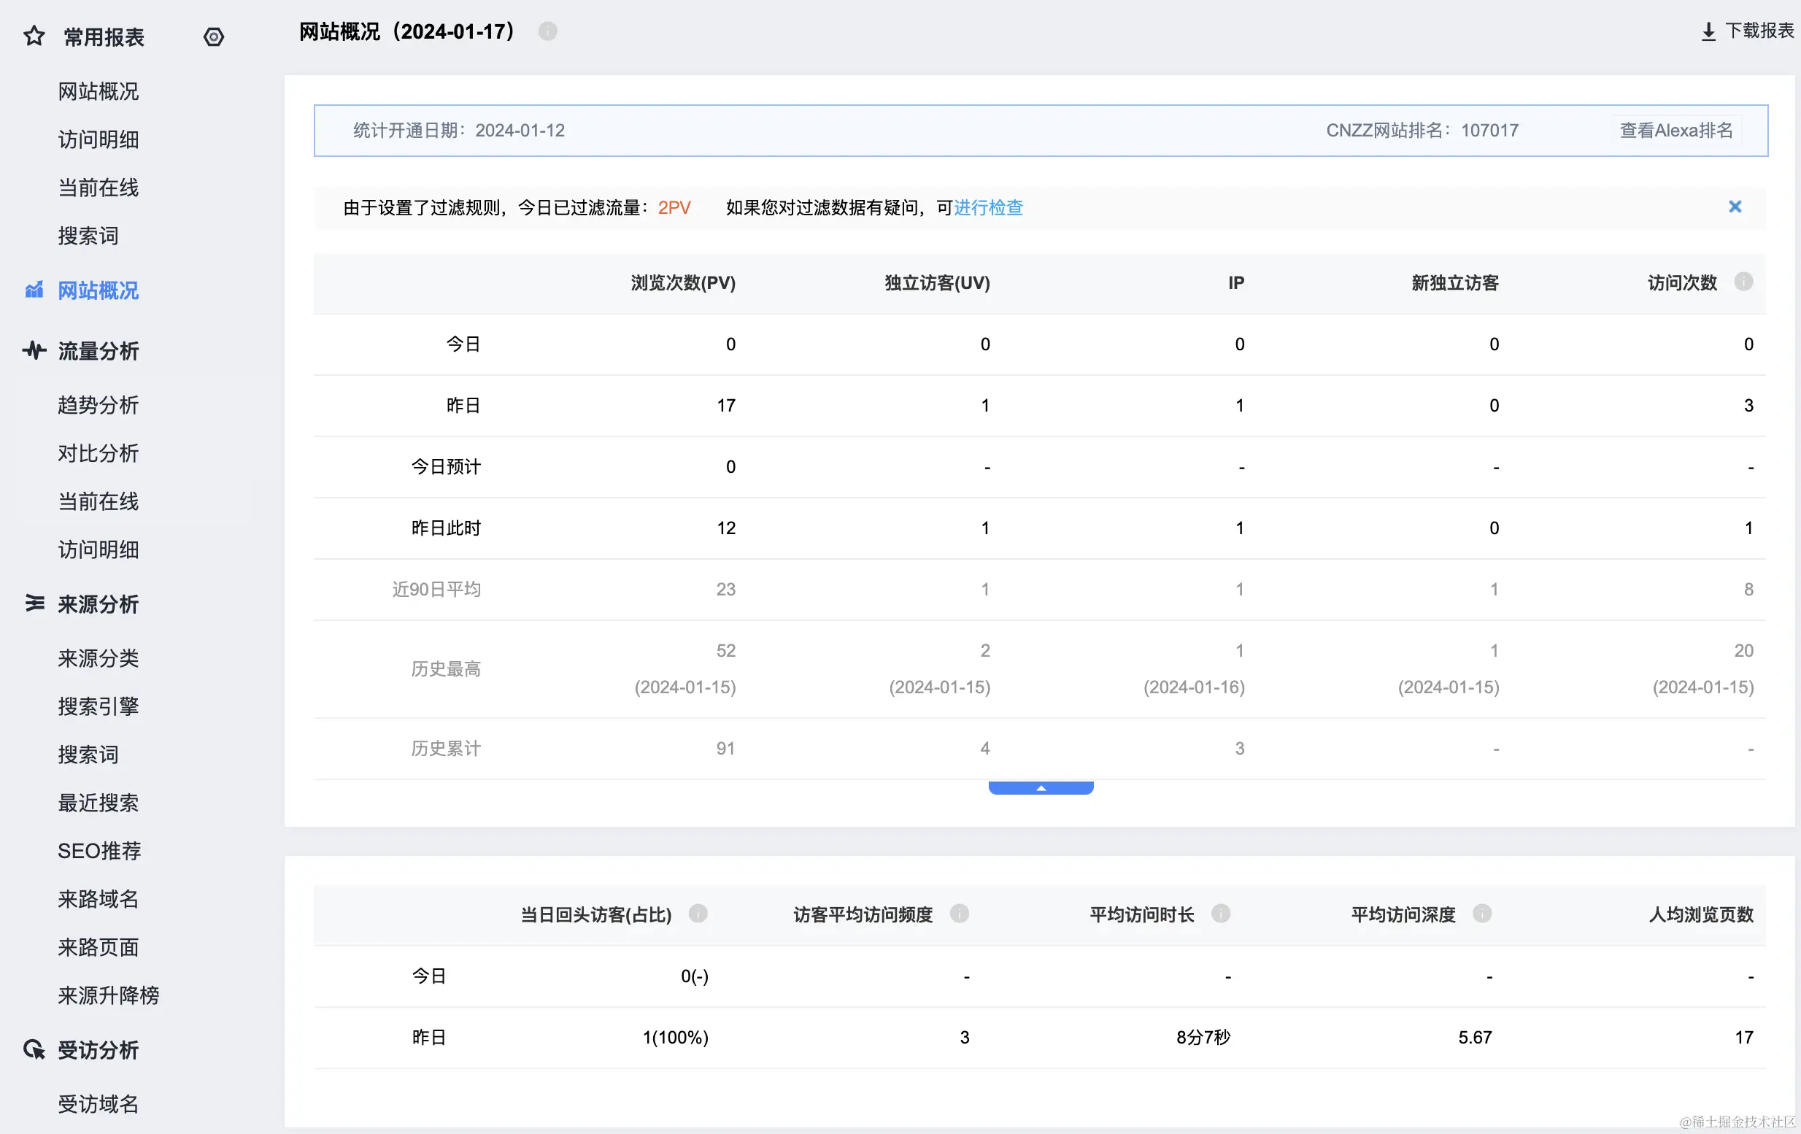Viewport: 1801px width, 1134px height.
Task: Click 查看Alexa排名 button
Action: click(1675, 131)
